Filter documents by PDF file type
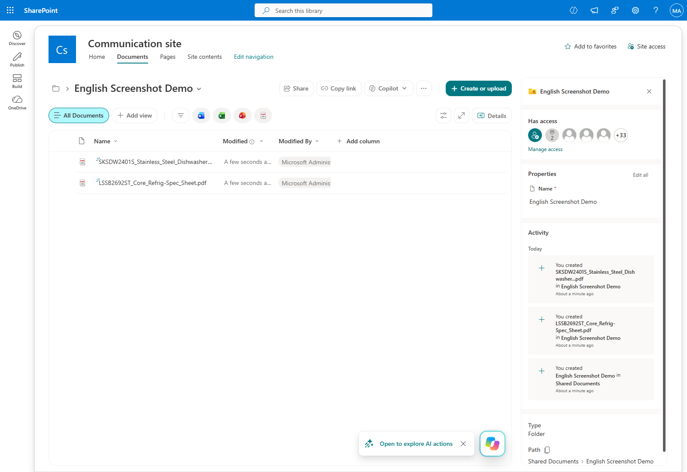This screenshot has width=687, height=472. tap(263, 115)
